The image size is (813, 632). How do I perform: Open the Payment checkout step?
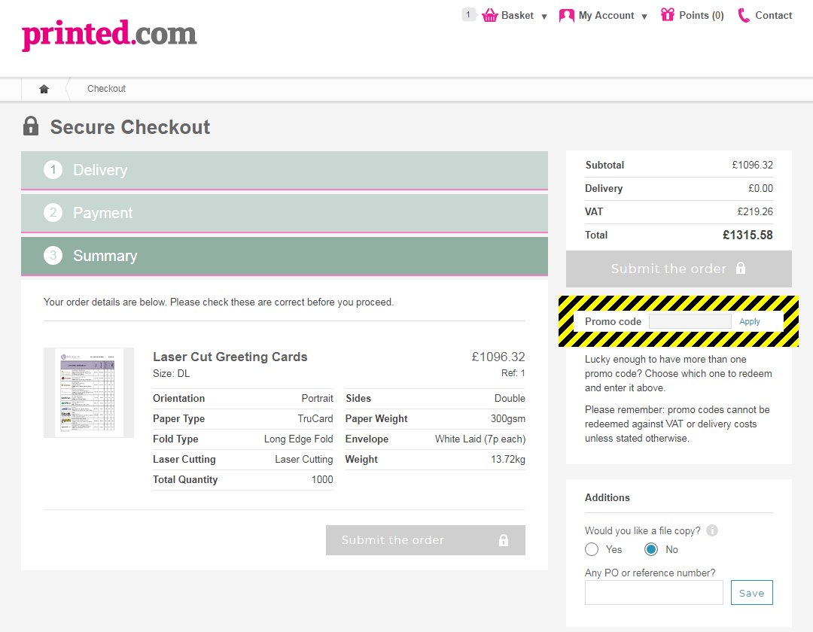click(x=285, y=213)
